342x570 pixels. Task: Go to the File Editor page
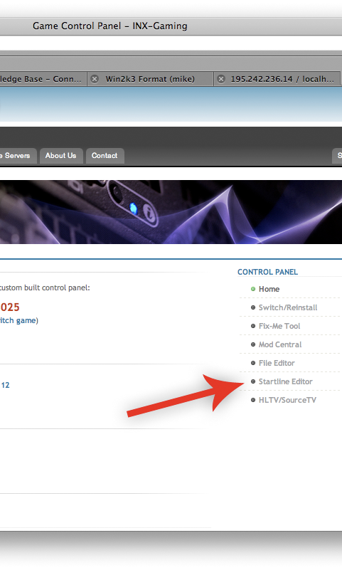point(277,363)
